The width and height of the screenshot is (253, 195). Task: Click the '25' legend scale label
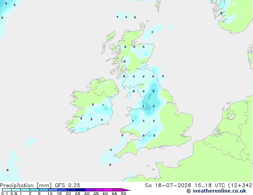(77, 193)
